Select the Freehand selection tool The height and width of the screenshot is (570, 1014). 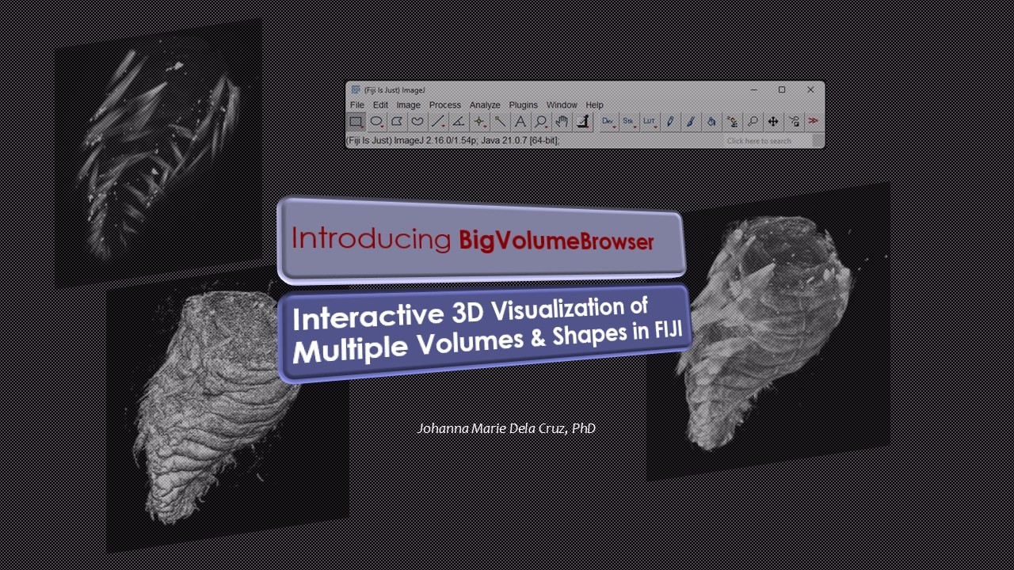coord(417,122)
